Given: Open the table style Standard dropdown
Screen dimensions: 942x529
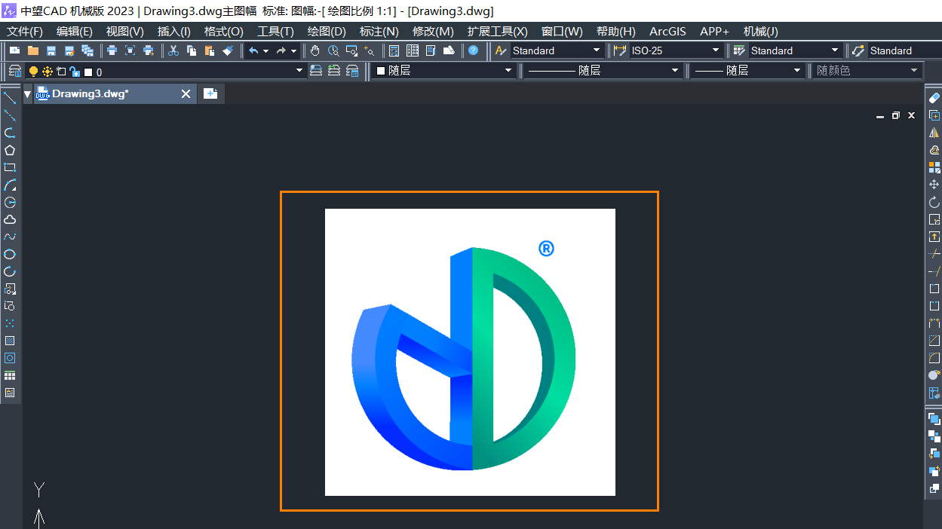Looking at the screenshot, I should coord(835,50).
